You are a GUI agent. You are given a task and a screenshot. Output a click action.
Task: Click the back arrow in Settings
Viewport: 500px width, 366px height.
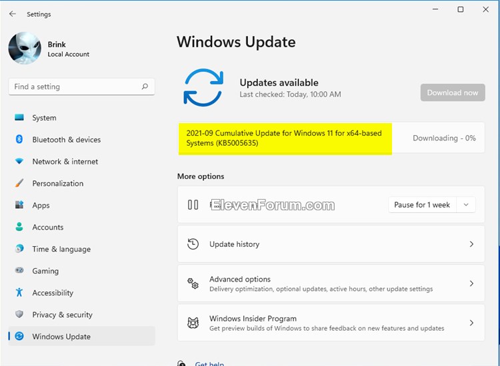pyautogui.click(x=13, y=14)
